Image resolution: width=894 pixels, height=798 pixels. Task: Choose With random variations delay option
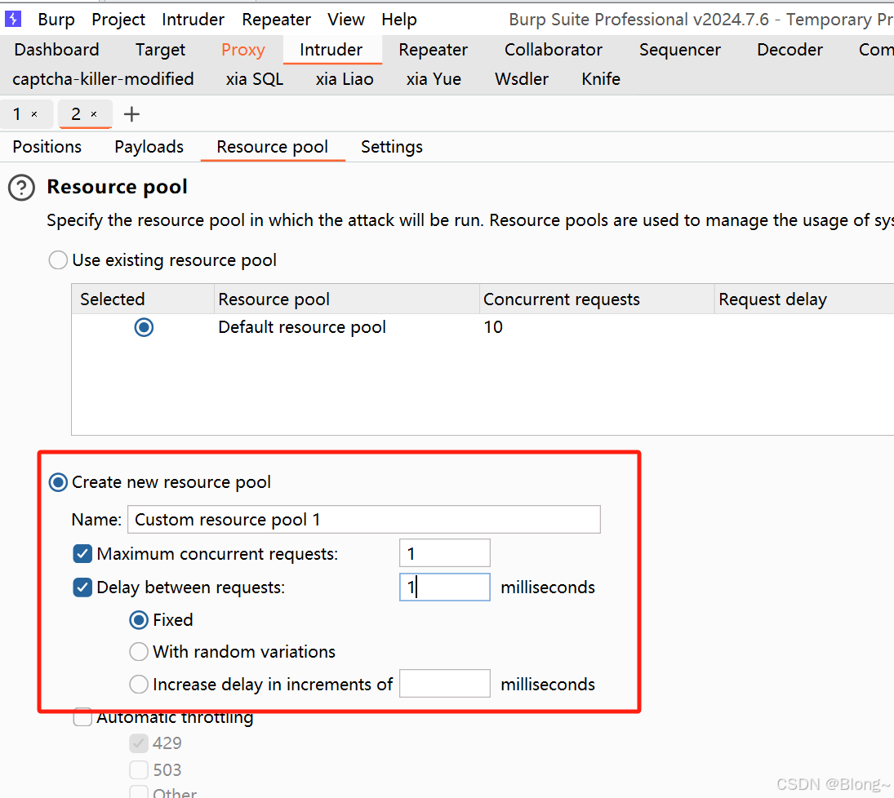[x=139, y=651]
